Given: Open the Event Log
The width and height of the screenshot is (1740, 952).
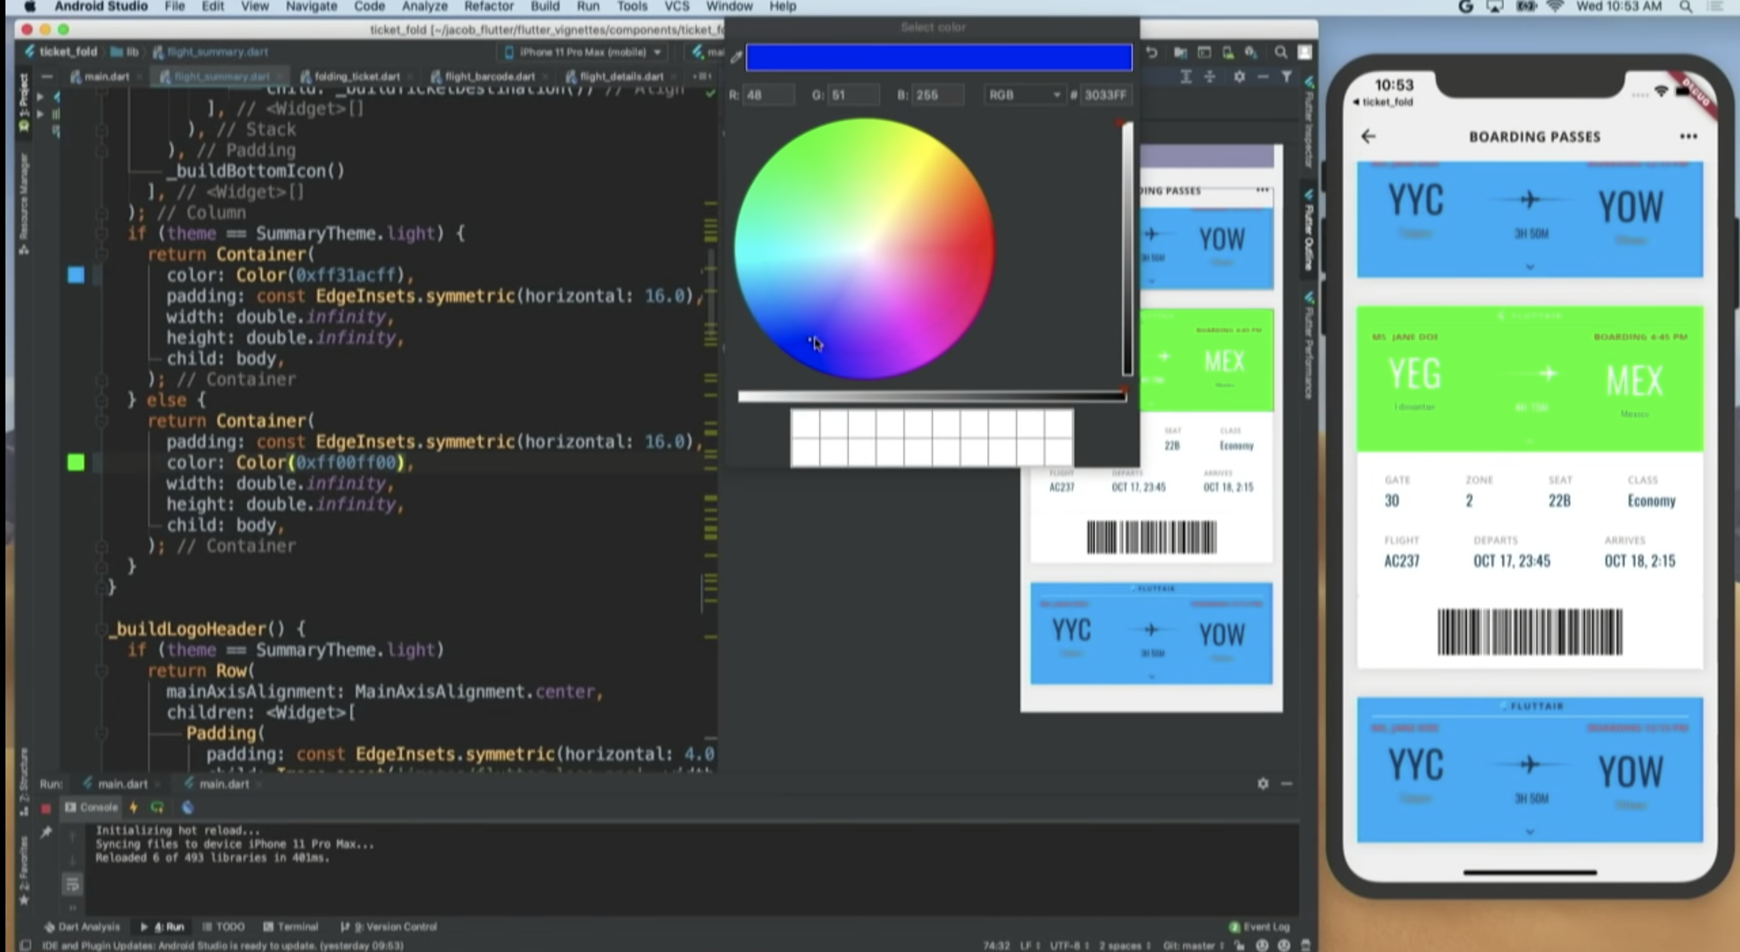Looking at the screenshot, I should pyautogui.click(x=1261, y=926).
